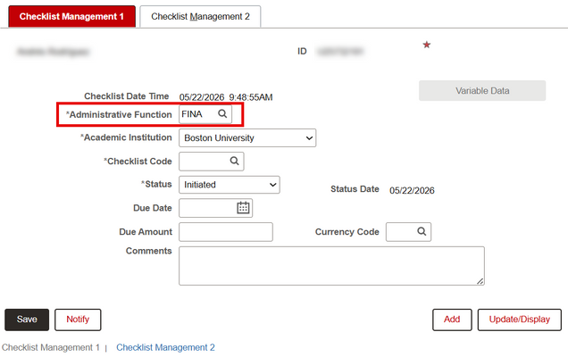Click the Notify button
568x357 pixels.
pos(78,320)
